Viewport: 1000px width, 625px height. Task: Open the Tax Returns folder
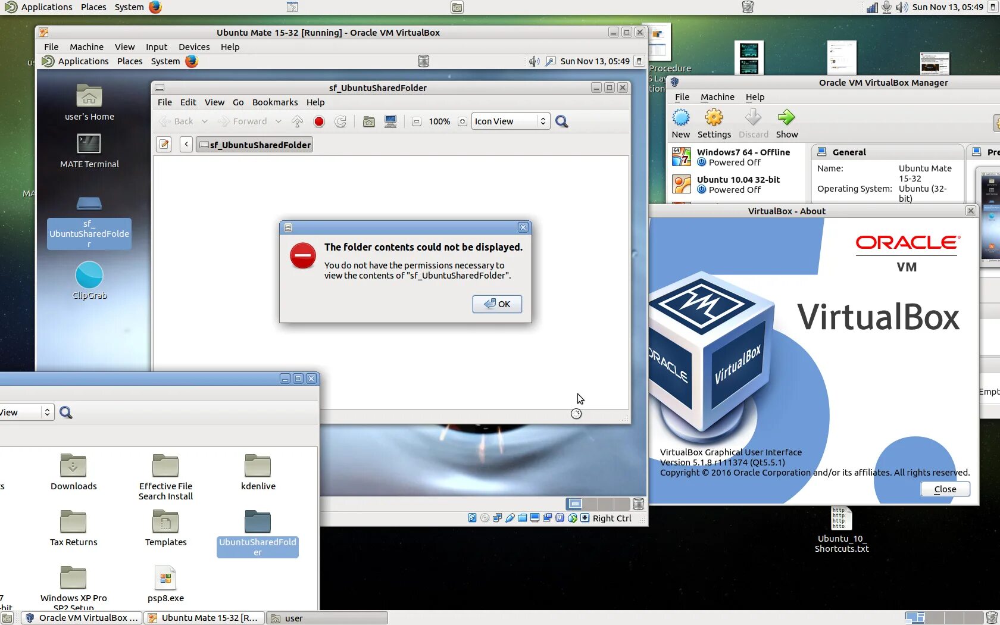(73, 527)
